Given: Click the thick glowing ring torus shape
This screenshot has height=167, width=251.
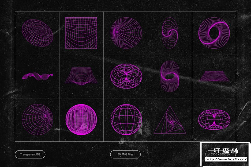Looking at the screenshot, I should click(214, 33).
